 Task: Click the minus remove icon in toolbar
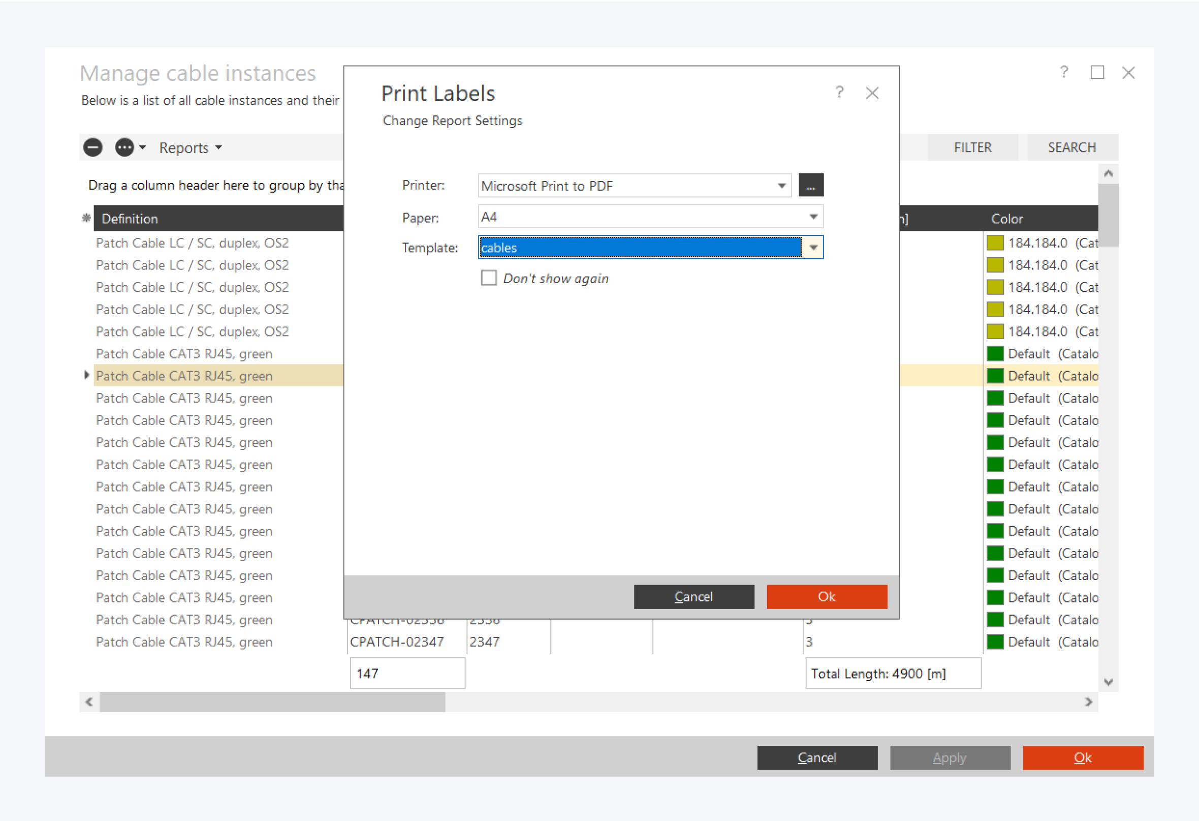click(93, 147)
